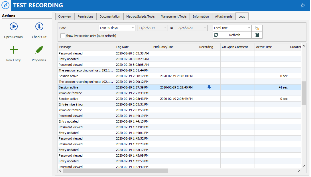Go to the Attachments tab
Viewport: 311px width, 177px height.
[x=224, y=16]
